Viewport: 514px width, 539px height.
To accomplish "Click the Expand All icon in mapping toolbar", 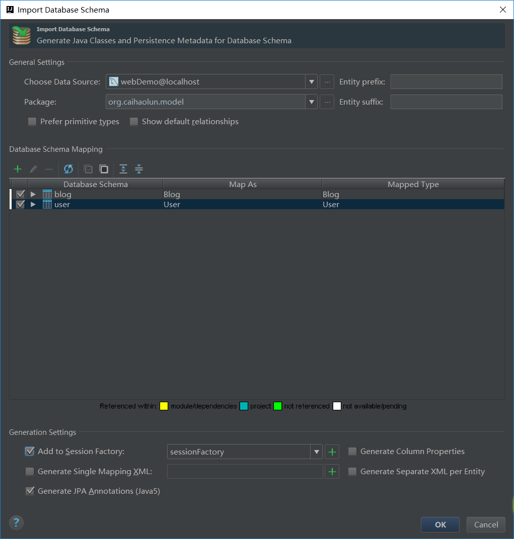I will (123, 169).
